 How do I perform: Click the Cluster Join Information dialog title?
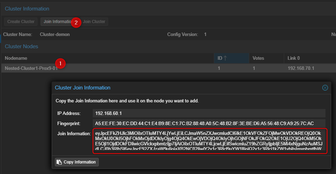pos(83,88)
